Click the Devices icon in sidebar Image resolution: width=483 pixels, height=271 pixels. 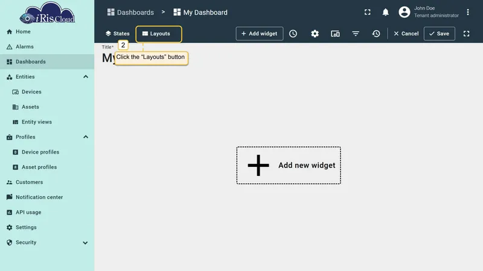16,92
